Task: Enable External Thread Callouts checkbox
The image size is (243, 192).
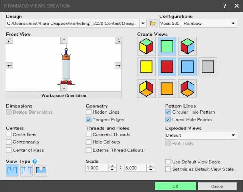Action: tap(88, 150)
